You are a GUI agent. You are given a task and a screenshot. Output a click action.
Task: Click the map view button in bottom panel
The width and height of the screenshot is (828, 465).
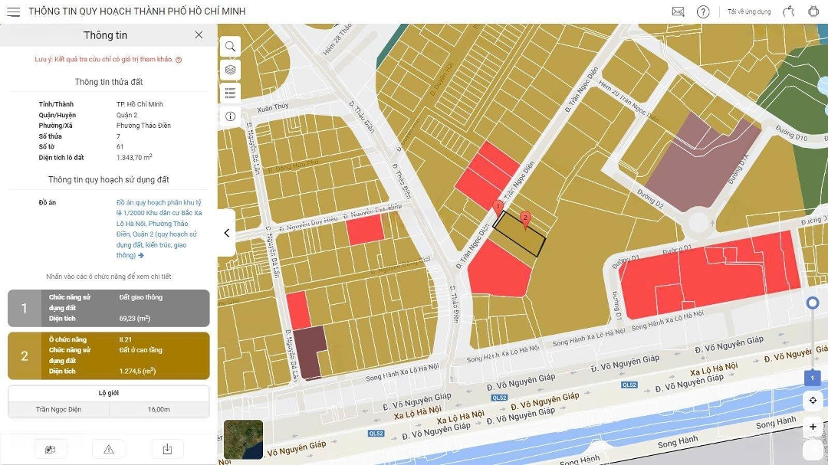51,450
